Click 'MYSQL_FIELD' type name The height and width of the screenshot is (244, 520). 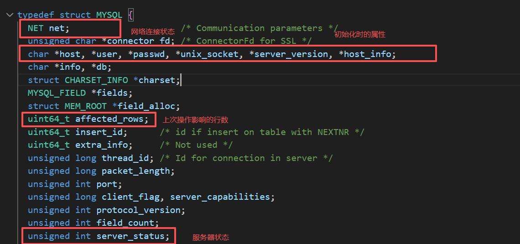tap(57, 93)
